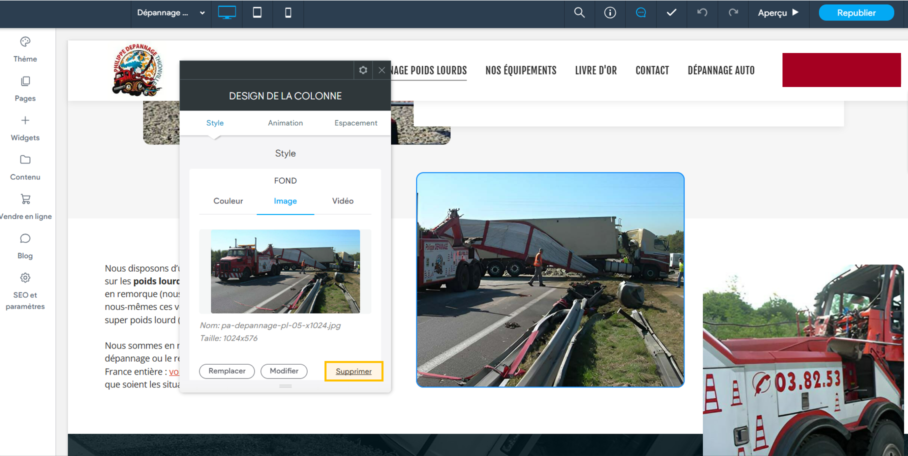Click 'Taille: 1024x576' text
The width and height of the screenshot is (908, 456).
[229, 338]
